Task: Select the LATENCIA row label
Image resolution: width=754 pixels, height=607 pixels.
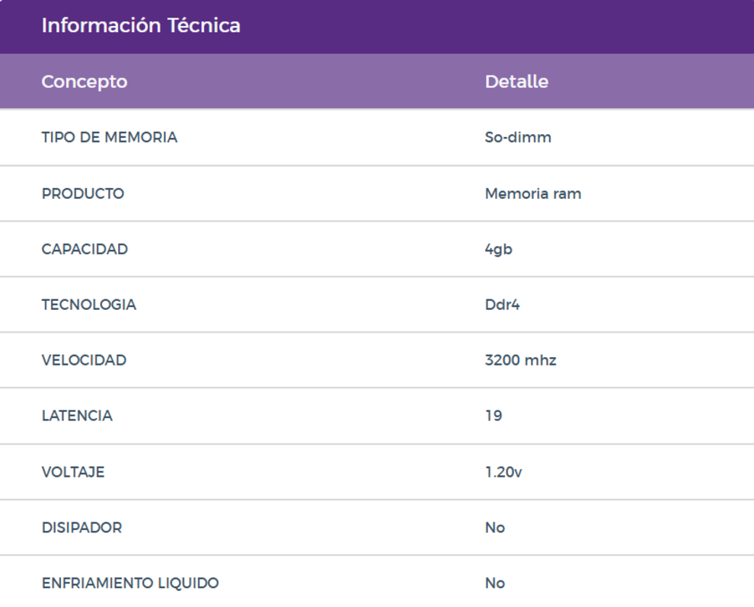Action: coord(77,416)
